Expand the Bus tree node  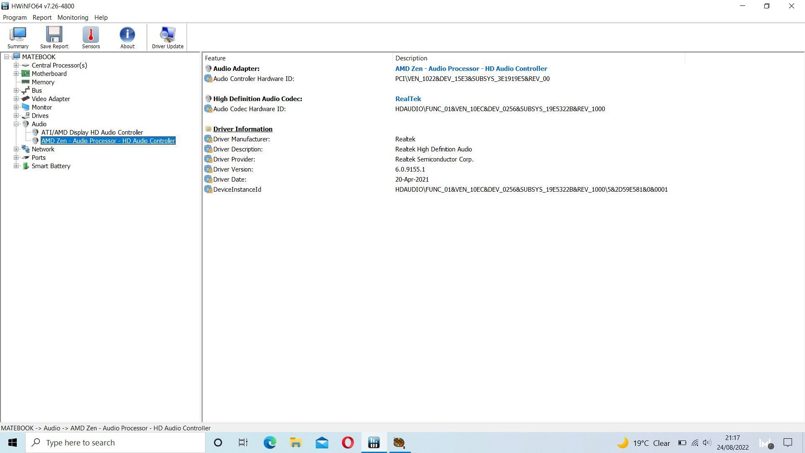(x=16, y=90)
